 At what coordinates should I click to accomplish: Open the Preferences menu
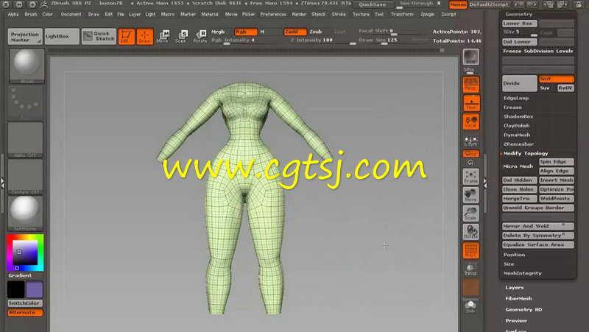(x=273, y=14)
